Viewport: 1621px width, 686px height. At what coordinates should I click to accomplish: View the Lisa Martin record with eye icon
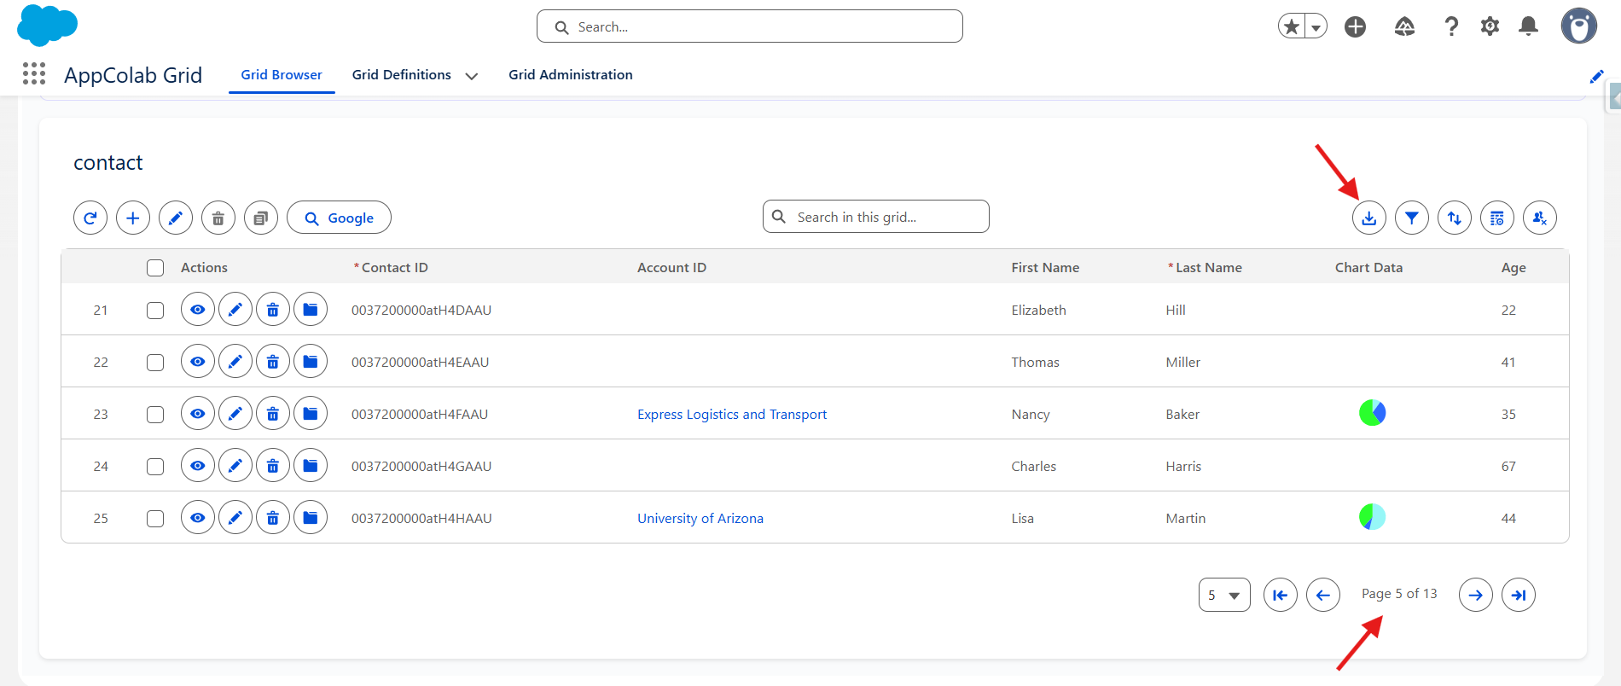click(198, 518)
